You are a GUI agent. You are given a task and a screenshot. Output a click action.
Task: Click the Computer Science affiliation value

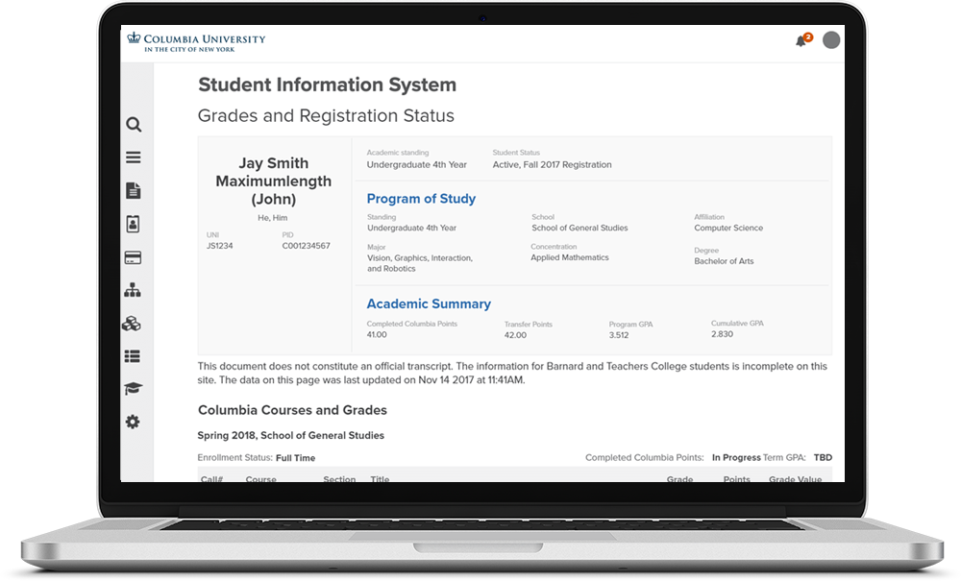point(728,228)
